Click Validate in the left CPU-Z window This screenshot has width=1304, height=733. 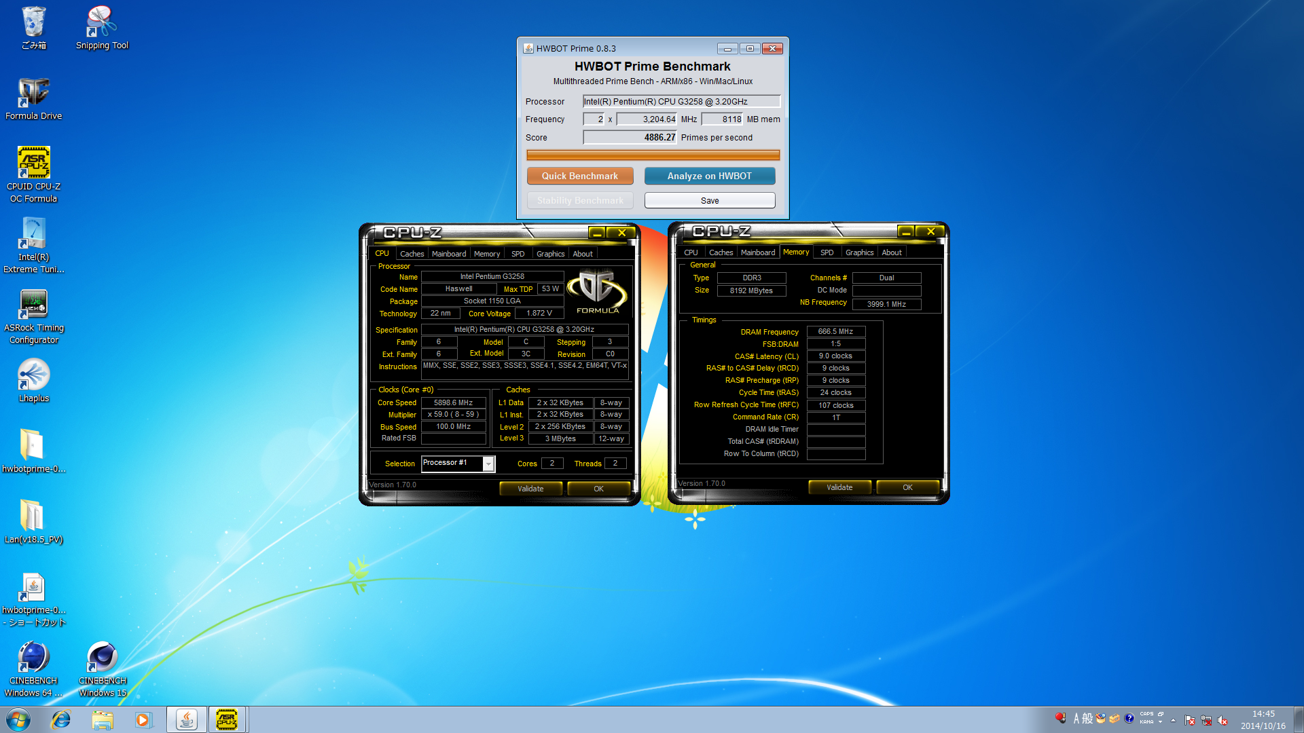[530, 489]
